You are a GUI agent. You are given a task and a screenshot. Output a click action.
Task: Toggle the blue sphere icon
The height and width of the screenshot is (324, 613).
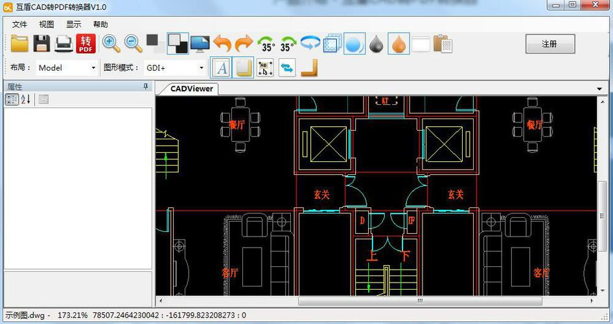[354, 43]
